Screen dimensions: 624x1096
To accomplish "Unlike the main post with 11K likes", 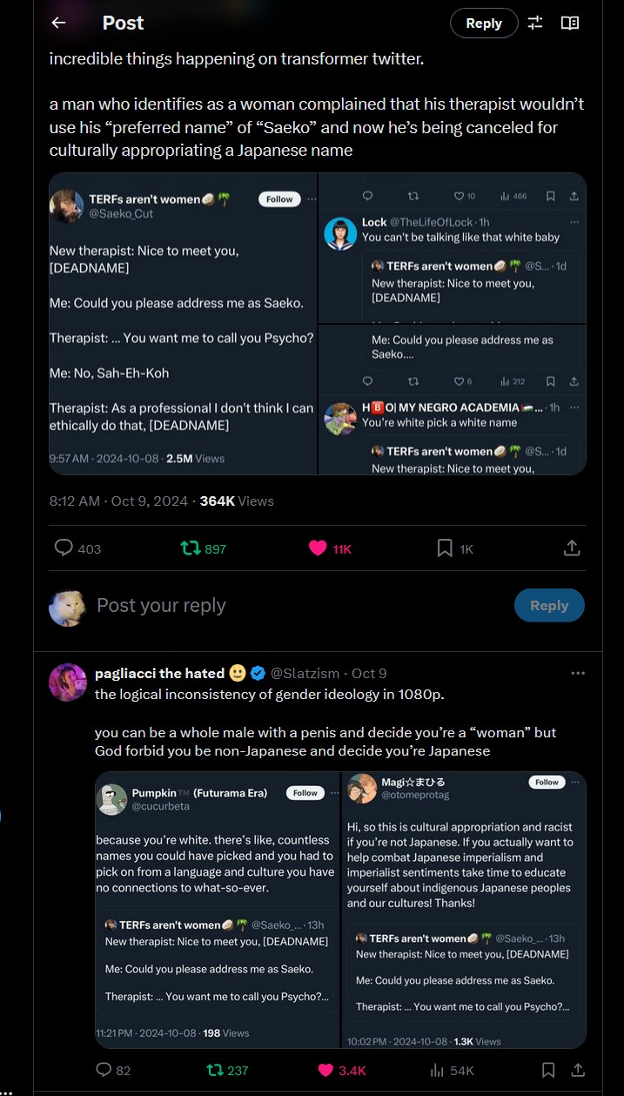I will coord(318,548).
